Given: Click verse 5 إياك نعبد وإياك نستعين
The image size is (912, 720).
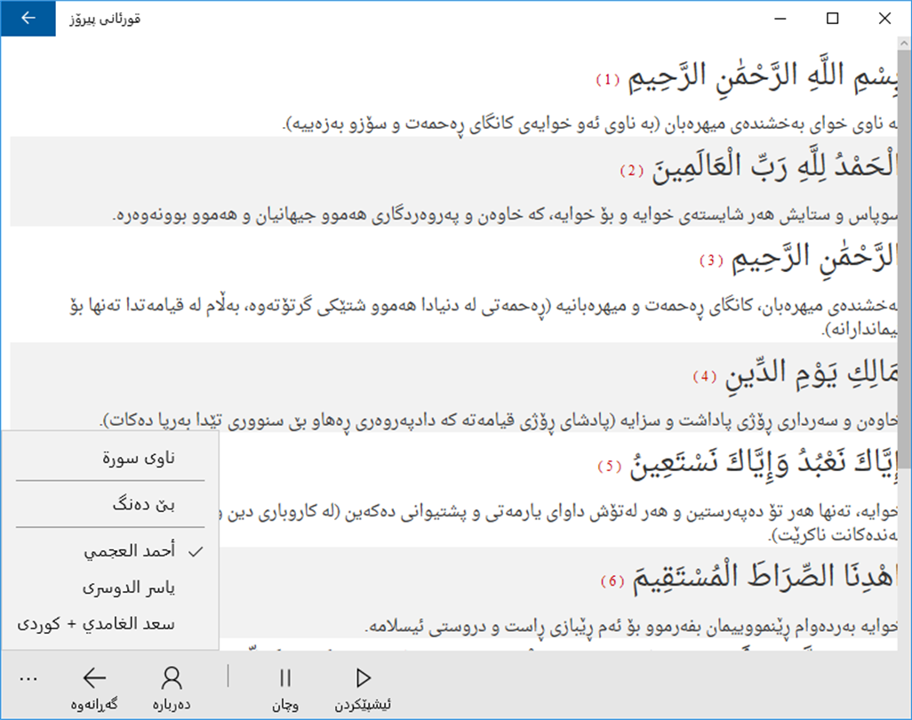Looking at the screenshot, I should (x=764, y=463).
